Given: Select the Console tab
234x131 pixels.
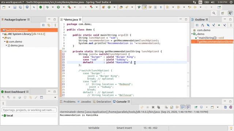Looking at the screenshot, I should (x=121, y=102).
